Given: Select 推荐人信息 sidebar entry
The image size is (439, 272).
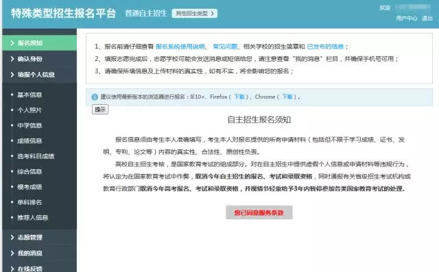Looking at the screenshot, I should pos(32,217).
